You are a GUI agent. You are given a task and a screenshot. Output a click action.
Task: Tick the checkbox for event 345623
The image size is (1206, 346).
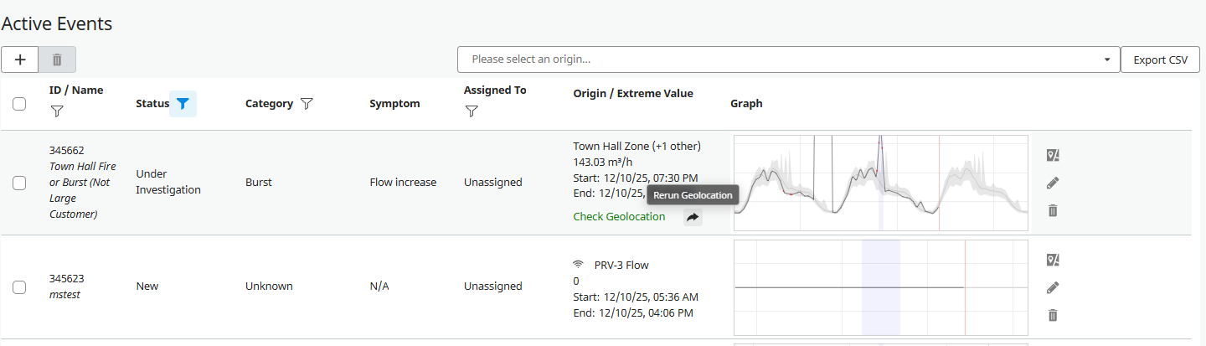pyautogui.click(x=19, y=287)
